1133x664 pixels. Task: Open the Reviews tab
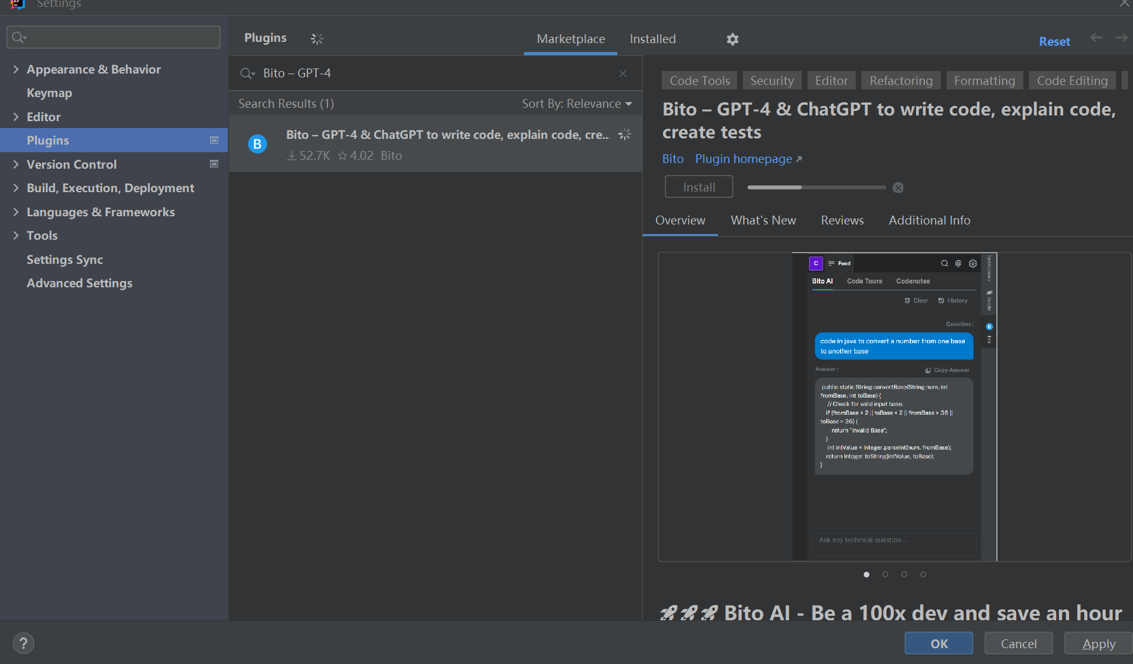pyautogui.click(x=842, y=220)
